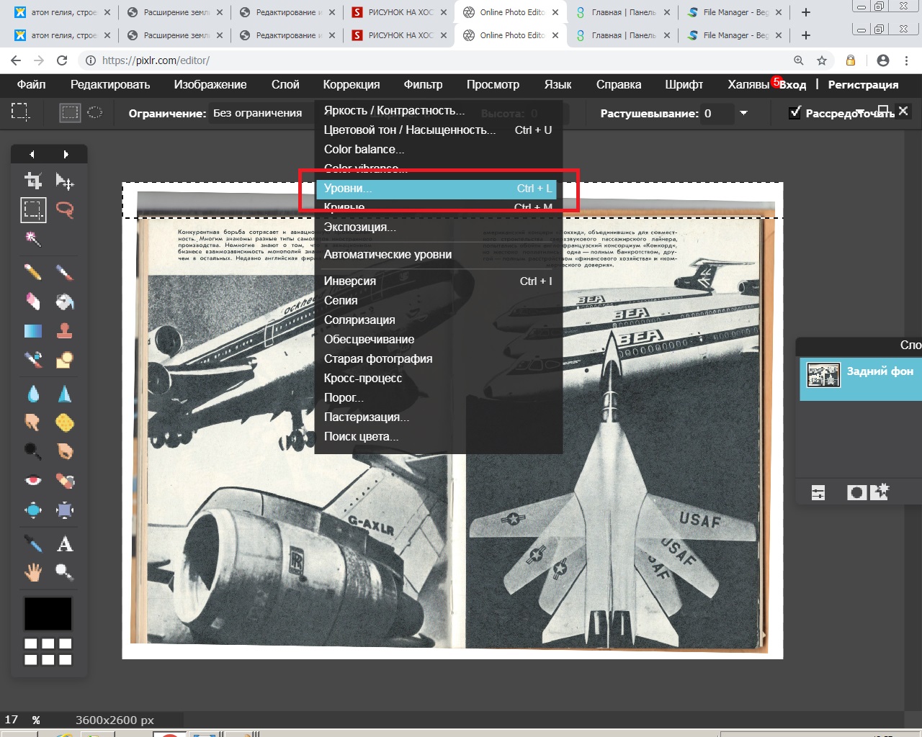This screenshot has height=737, width=922.
Task: Select the Magic Wand tool
Action: [x=33, y=239]
